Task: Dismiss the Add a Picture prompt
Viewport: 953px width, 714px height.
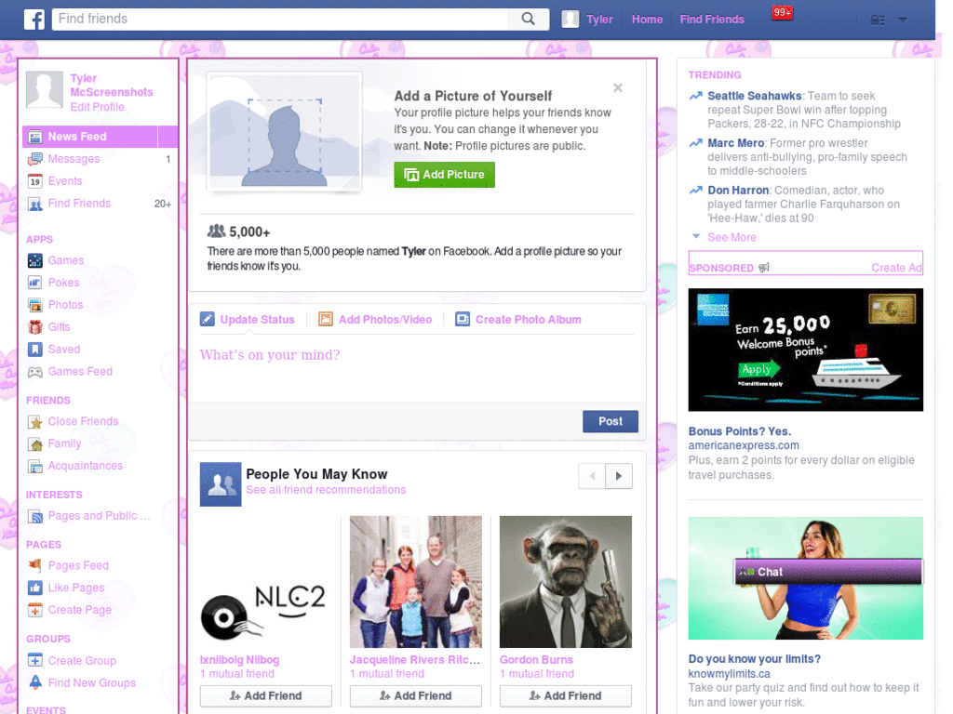Action: (618, 88)
